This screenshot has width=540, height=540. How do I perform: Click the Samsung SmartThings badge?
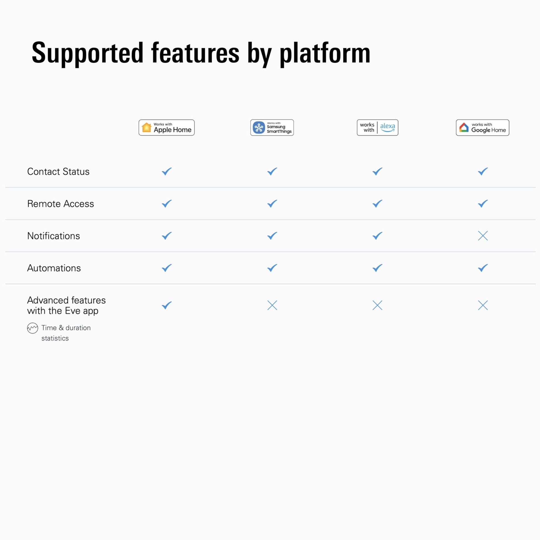pos(272,128)
